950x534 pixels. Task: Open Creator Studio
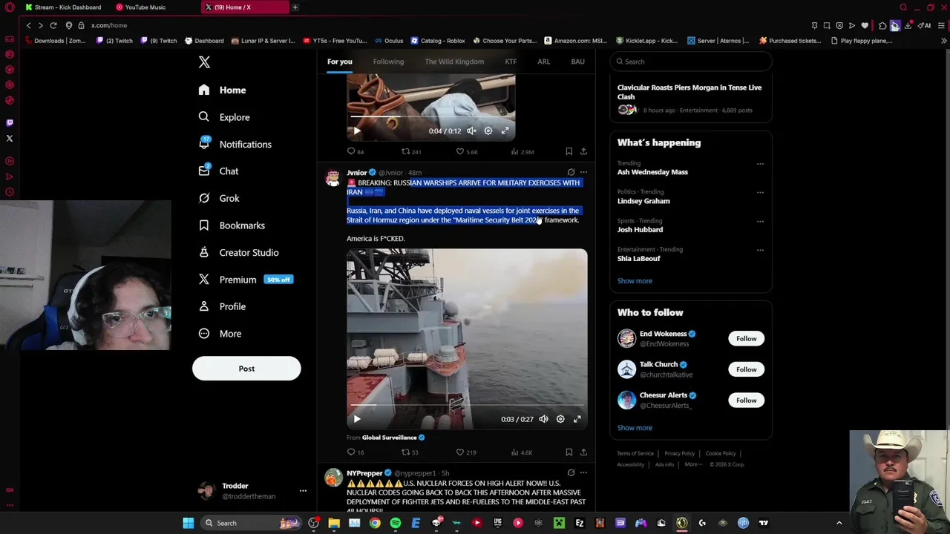[x=238, y=252]
